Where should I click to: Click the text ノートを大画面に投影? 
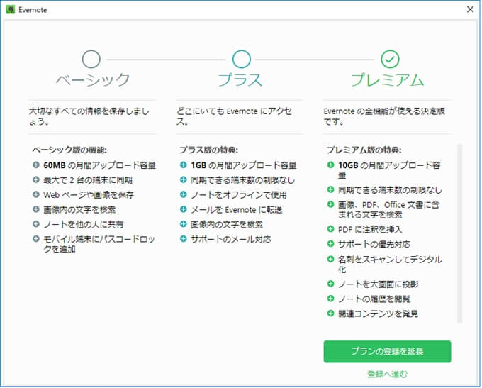click(x=378, y=284)
